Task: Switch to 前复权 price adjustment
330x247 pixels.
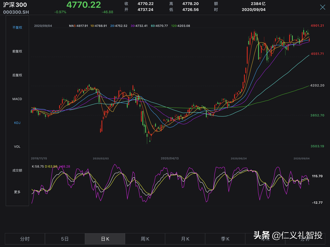Action: [x=18, y=51]
